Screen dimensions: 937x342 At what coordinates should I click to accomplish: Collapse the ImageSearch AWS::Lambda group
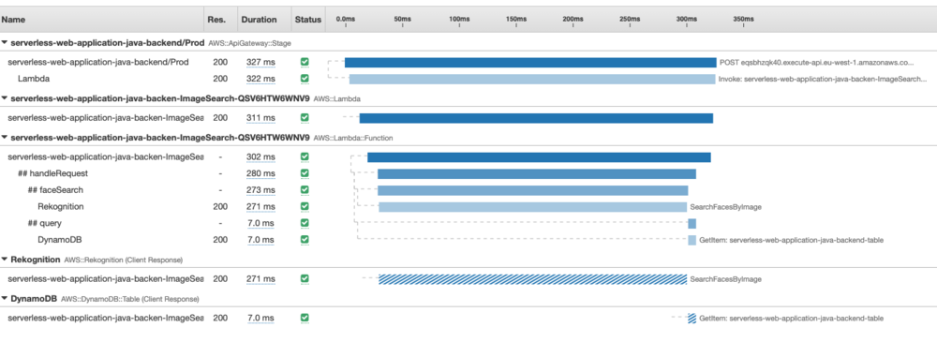click(5, 98)
